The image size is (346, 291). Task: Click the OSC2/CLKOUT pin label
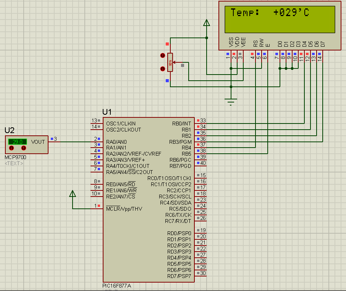(124, 130)
